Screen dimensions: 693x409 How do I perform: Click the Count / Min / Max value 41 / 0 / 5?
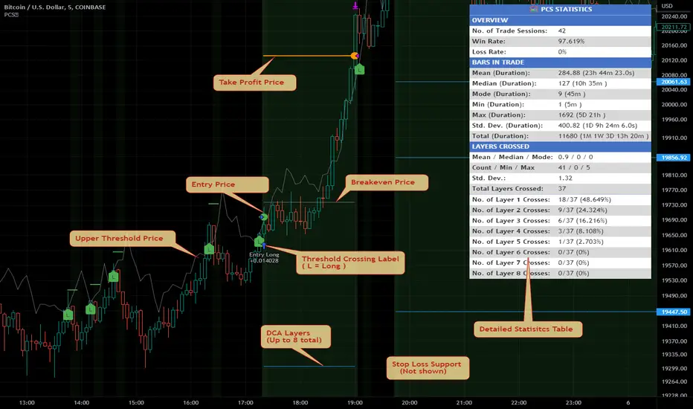[574, 167]
